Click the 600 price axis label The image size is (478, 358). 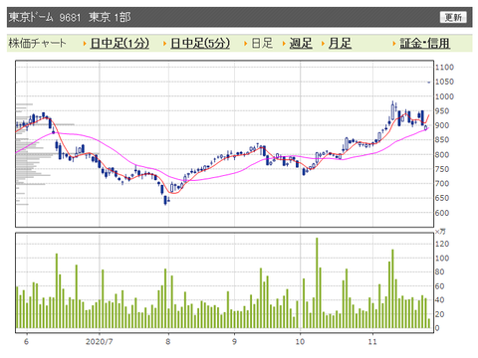[442, 213]
